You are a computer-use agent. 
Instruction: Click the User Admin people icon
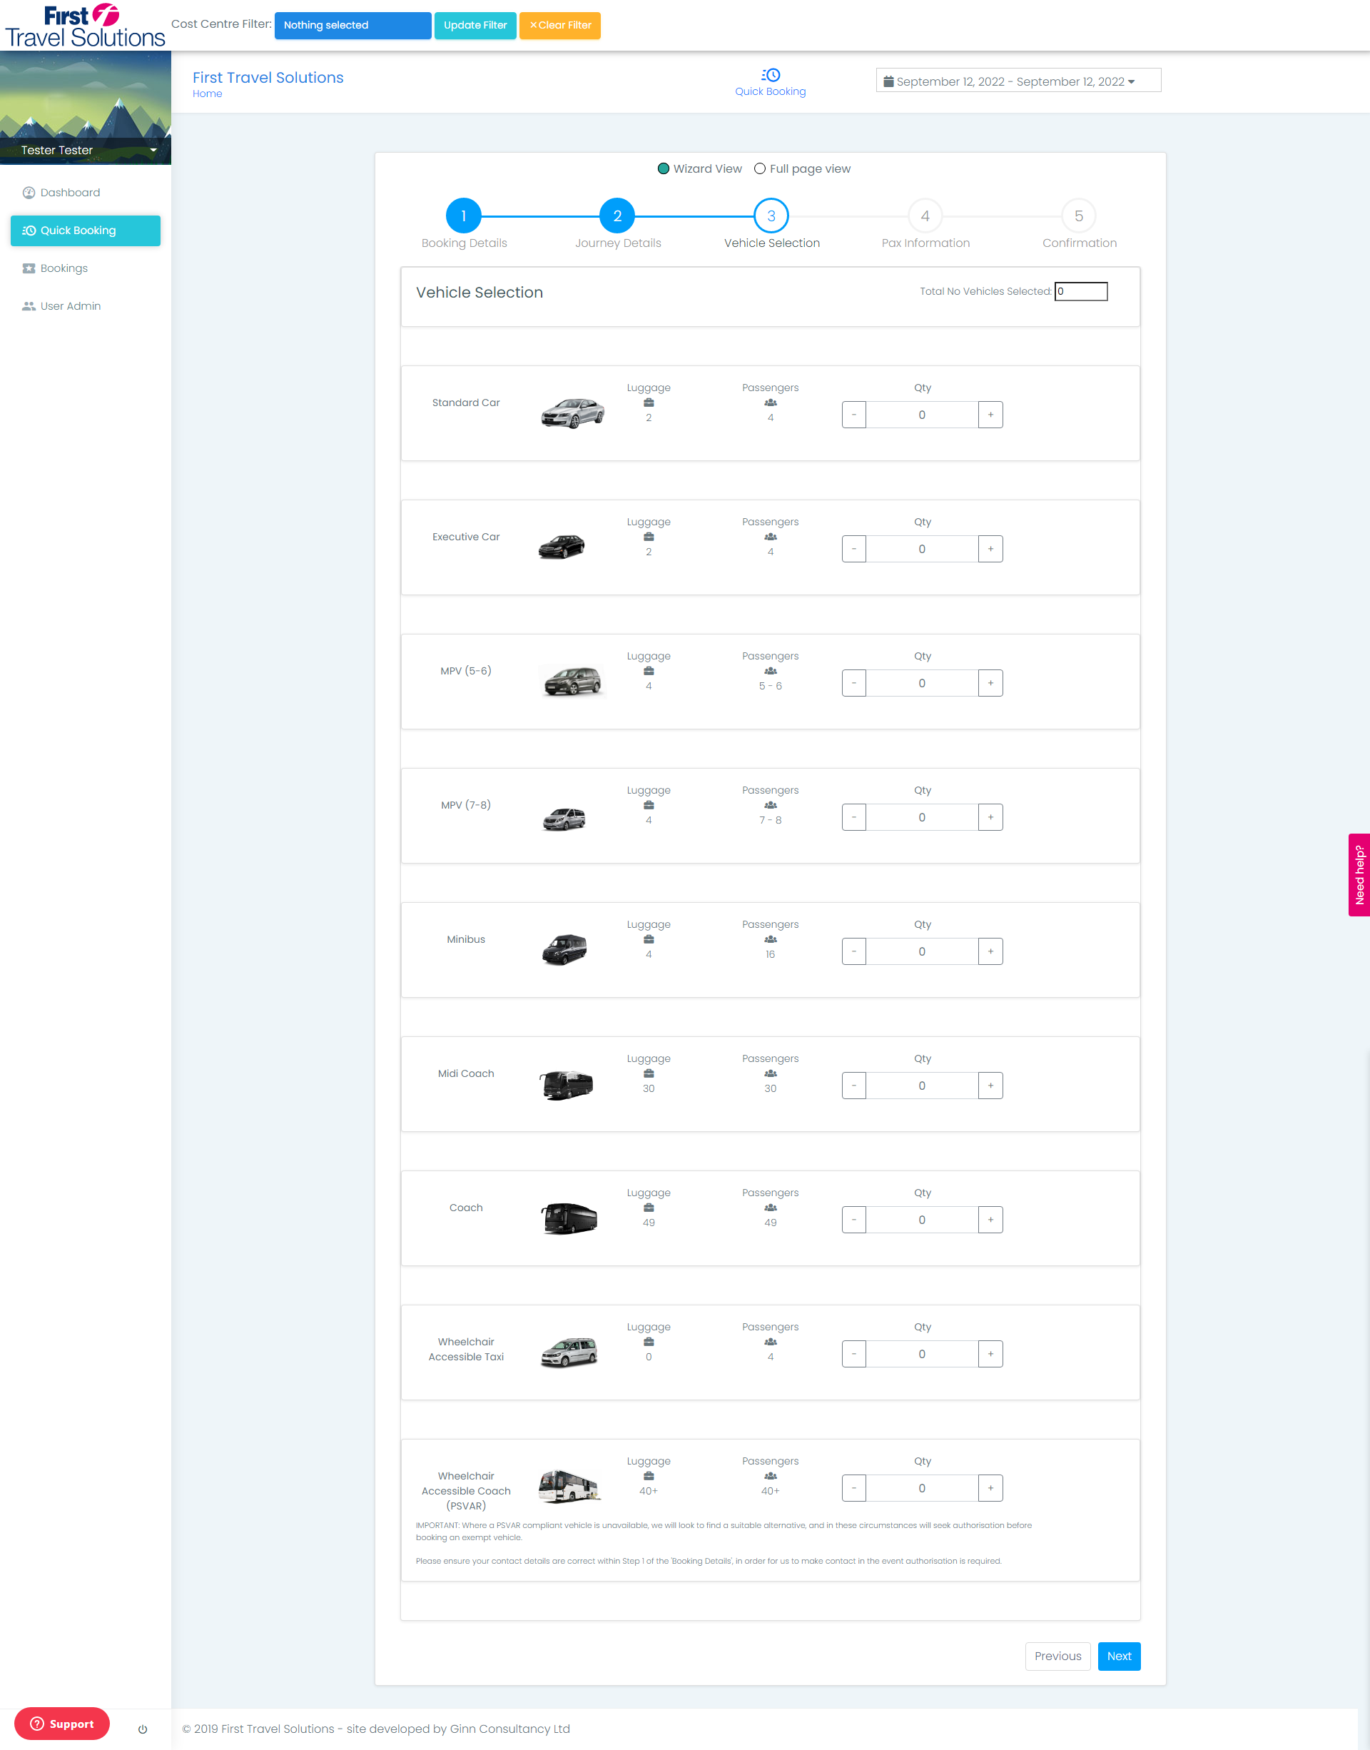point(29,305)
